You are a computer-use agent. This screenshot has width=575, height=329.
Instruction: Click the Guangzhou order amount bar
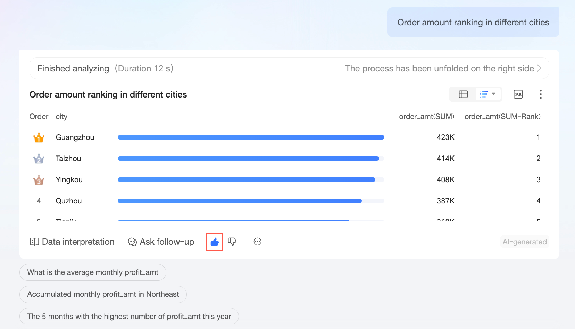tap(251, 137)
